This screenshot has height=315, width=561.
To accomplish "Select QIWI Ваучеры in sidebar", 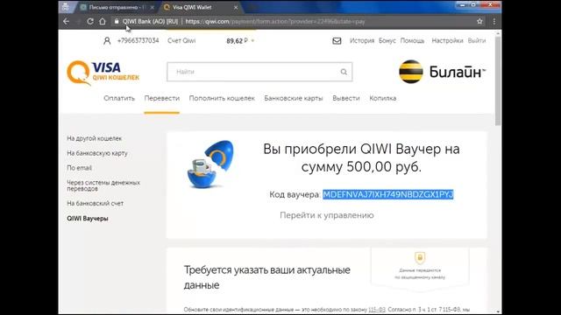I will coord(88,219).
